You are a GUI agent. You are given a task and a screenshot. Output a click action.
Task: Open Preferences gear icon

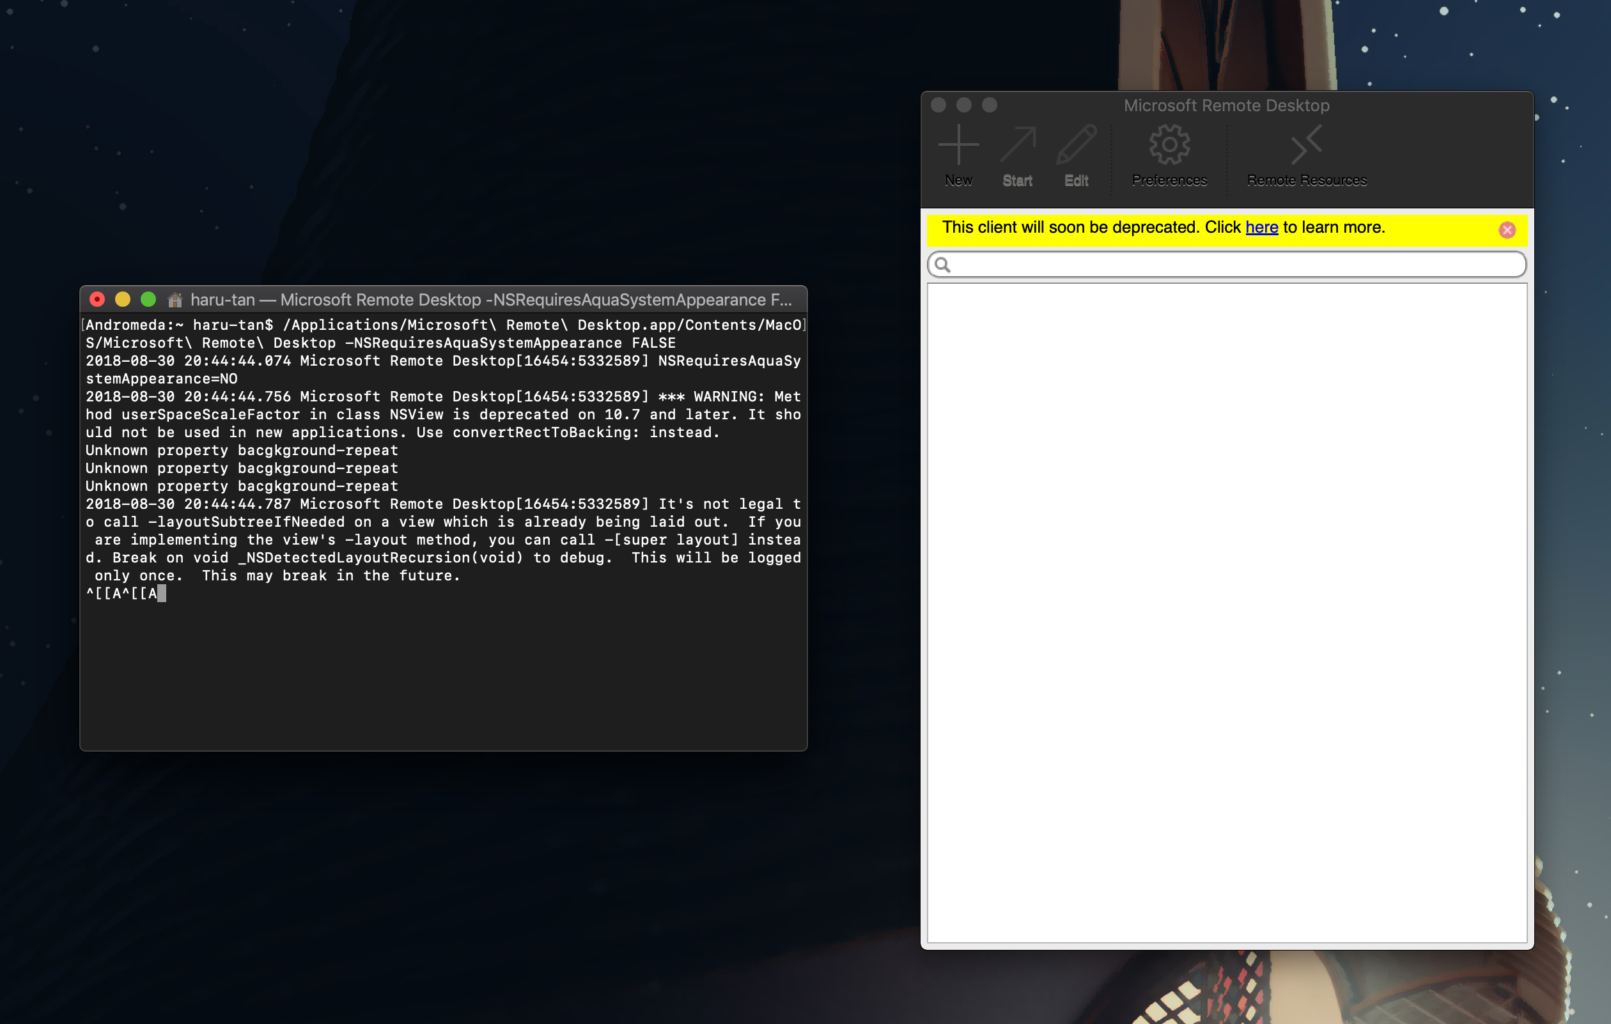(1169, 145)
